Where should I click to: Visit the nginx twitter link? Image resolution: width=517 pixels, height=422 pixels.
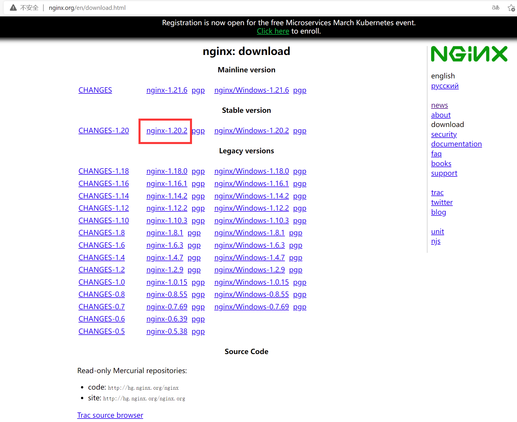point(442,202)
